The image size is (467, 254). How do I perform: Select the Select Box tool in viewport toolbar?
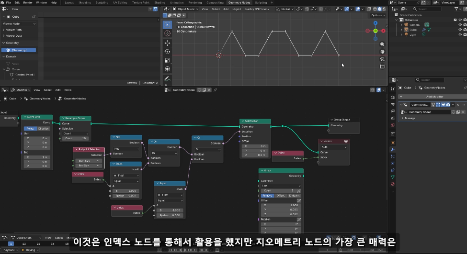click(x=167, y=25)
